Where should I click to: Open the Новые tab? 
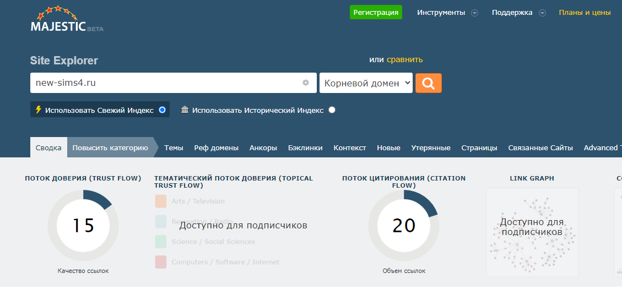pyautogui.click(x=389, y=148)
